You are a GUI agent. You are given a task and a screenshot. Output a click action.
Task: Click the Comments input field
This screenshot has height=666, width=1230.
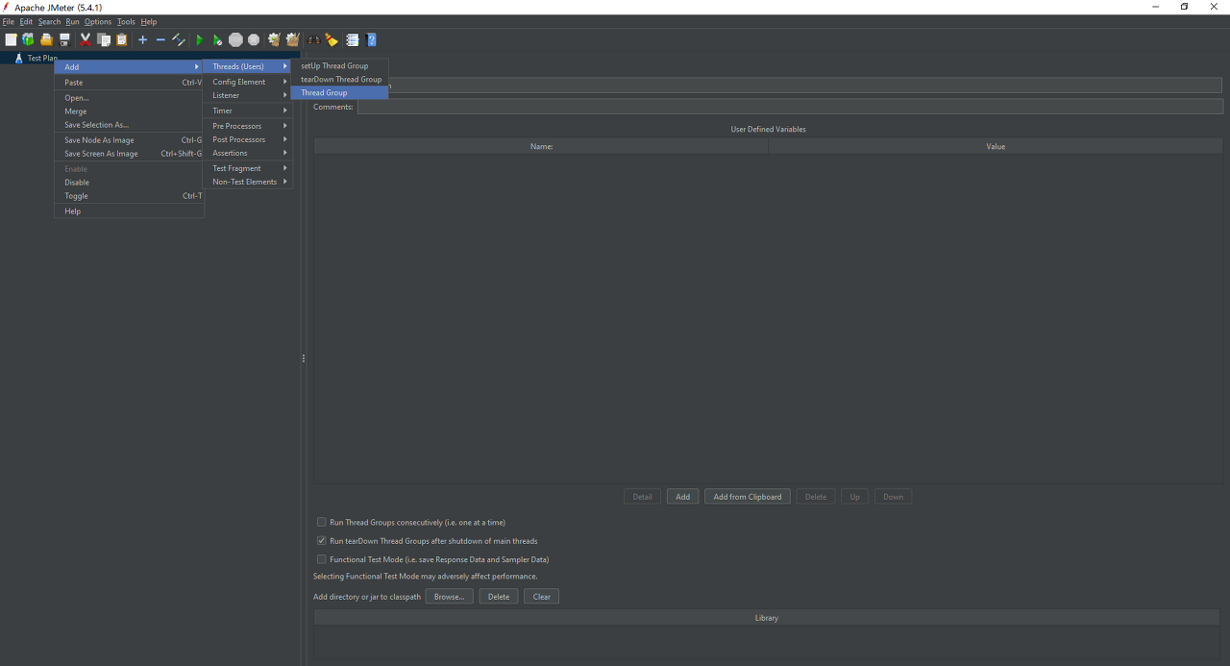[790, 107]
